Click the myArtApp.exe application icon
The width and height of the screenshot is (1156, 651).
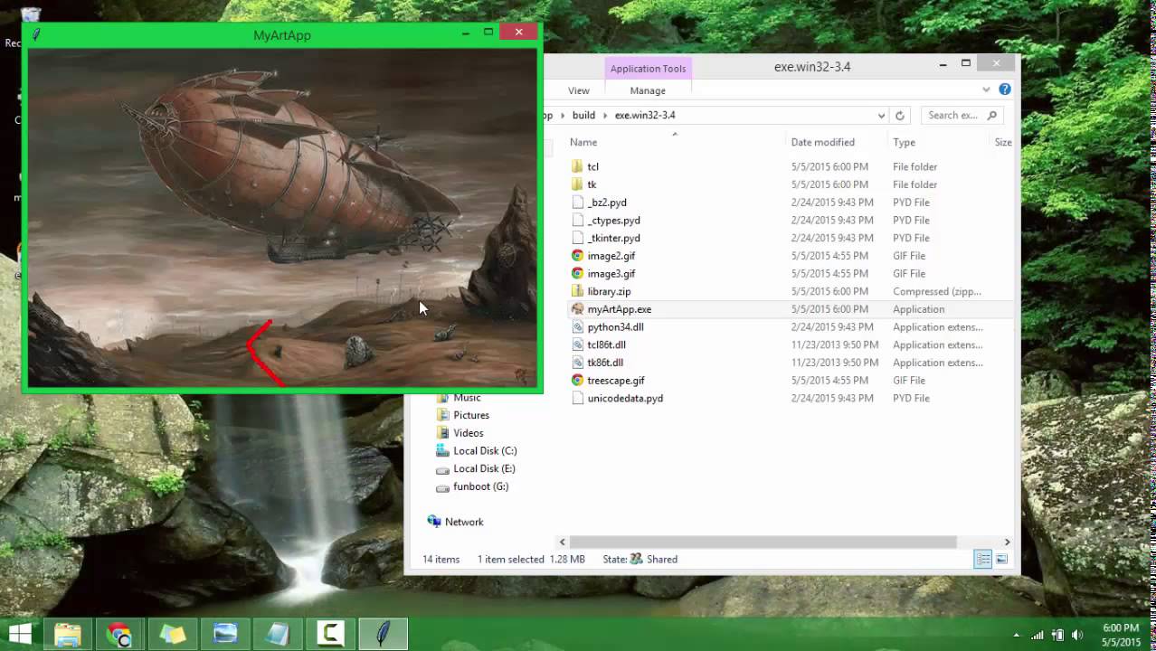click(577, 309)
